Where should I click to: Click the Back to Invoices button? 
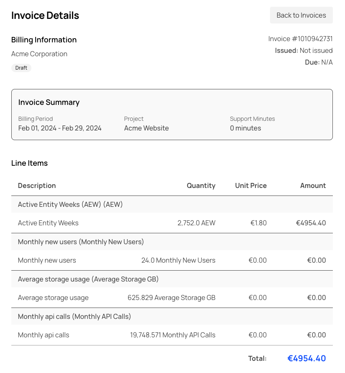[x=301, y=15]
